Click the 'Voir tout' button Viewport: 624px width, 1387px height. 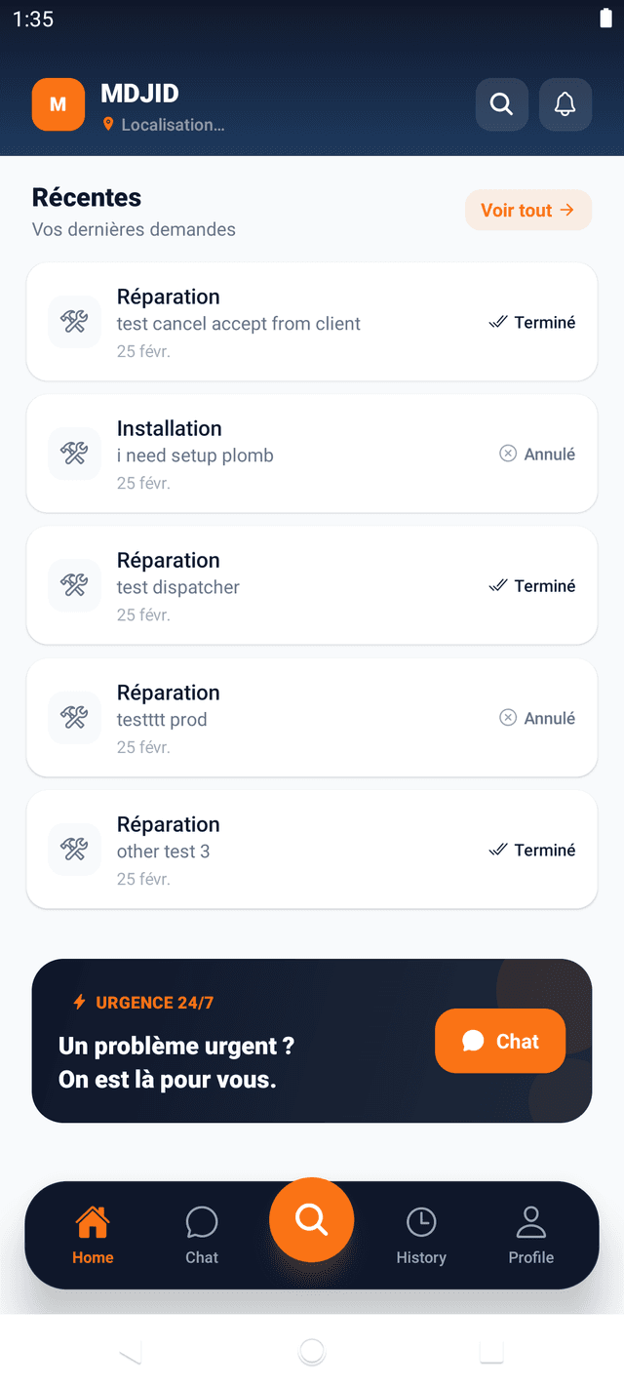coord(528,210)
